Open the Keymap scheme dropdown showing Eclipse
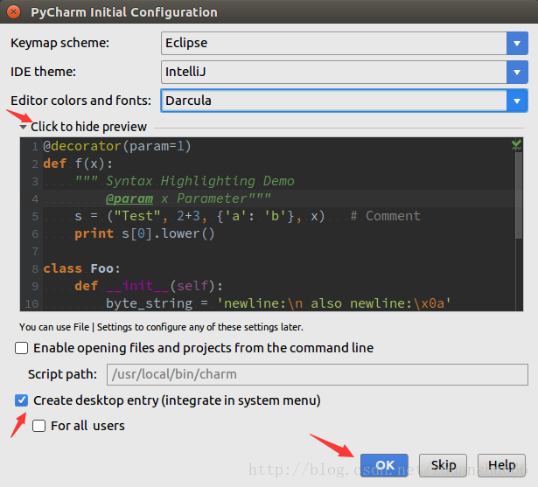The height and width of the screenshot is (487, 538). click(344, 43)
